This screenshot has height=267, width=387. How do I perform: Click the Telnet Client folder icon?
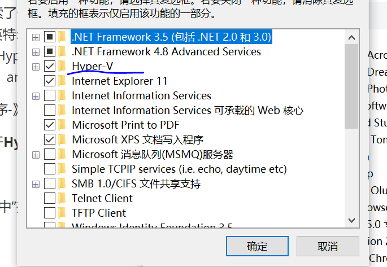62,198
